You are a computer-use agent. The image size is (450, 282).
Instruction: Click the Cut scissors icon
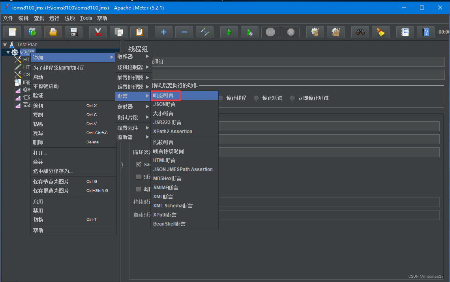pyautogui.click(x=98, y=32)
